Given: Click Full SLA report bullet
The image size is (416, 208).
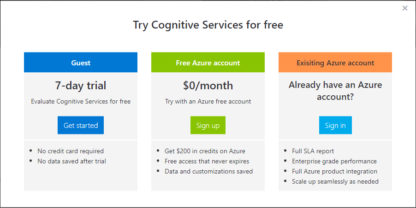Looking at the screenshot, I should click(x=313, y=151).
